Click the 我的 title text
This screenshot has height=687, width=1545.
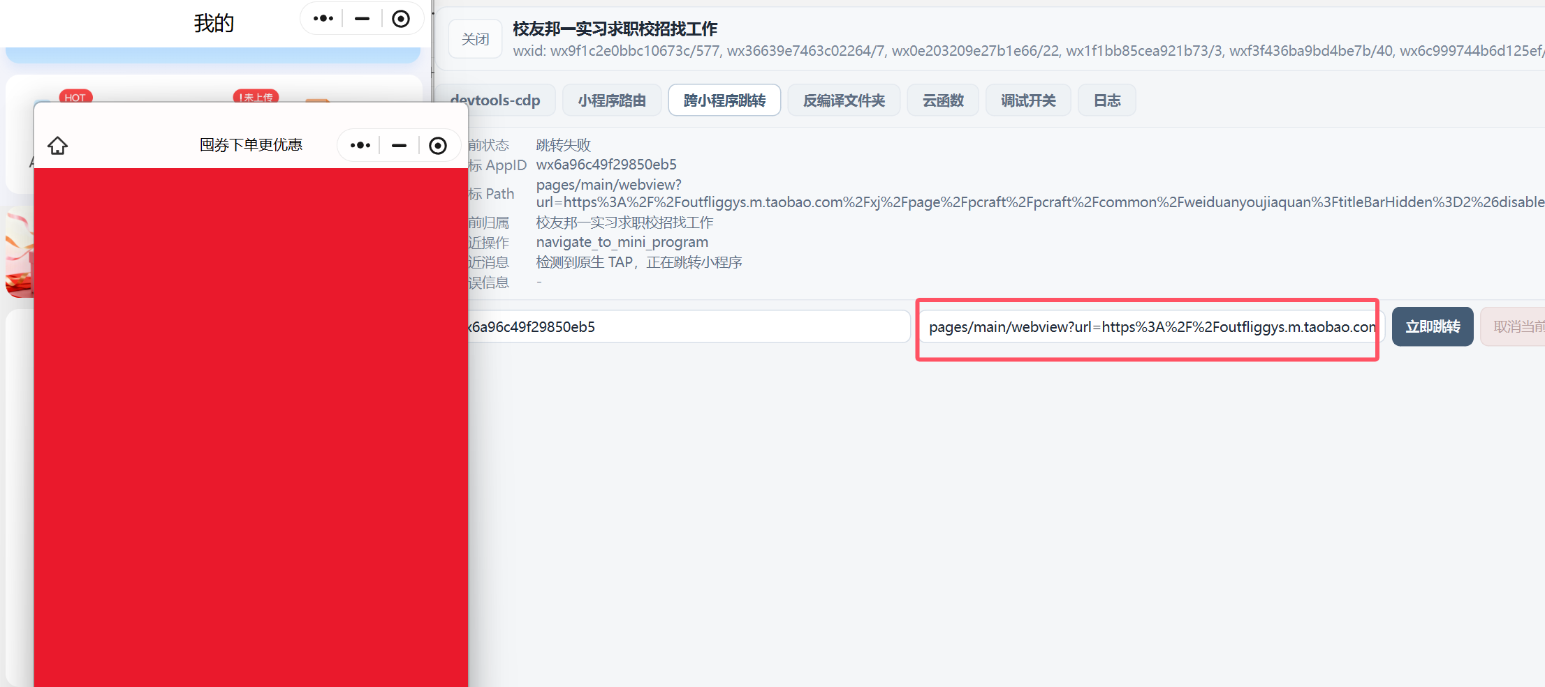tap(214, 23)
